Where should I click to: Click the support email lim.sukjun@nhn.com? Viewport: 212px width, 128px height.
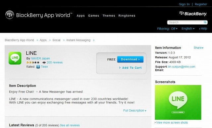point(182,67)
